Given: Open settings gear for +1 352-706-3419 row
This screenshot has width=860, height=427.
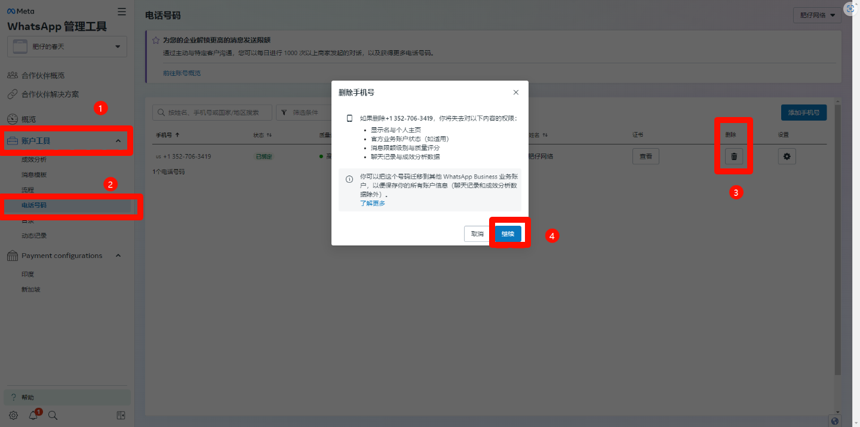Looking at the screenshot, I should pyautogui.click(x=787, y=156).
